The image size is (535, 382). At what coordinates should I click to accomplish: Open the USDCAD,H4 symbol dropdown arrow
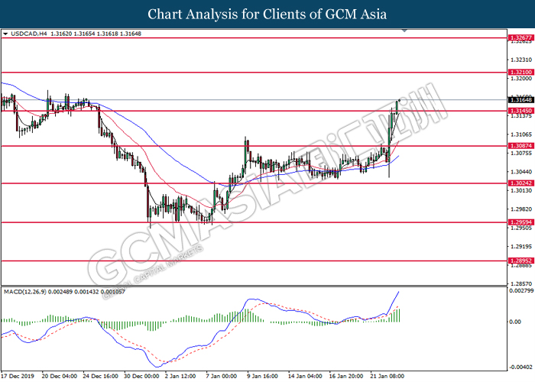click(5, 34)
